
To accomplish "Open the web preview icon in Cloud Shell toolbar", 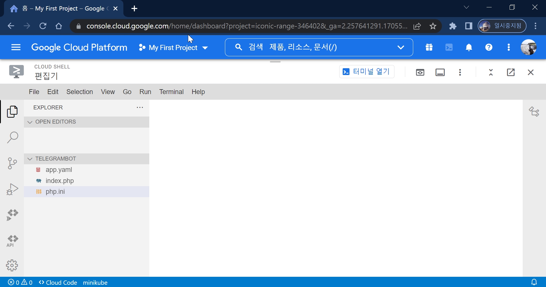I will tap(420, 72).
